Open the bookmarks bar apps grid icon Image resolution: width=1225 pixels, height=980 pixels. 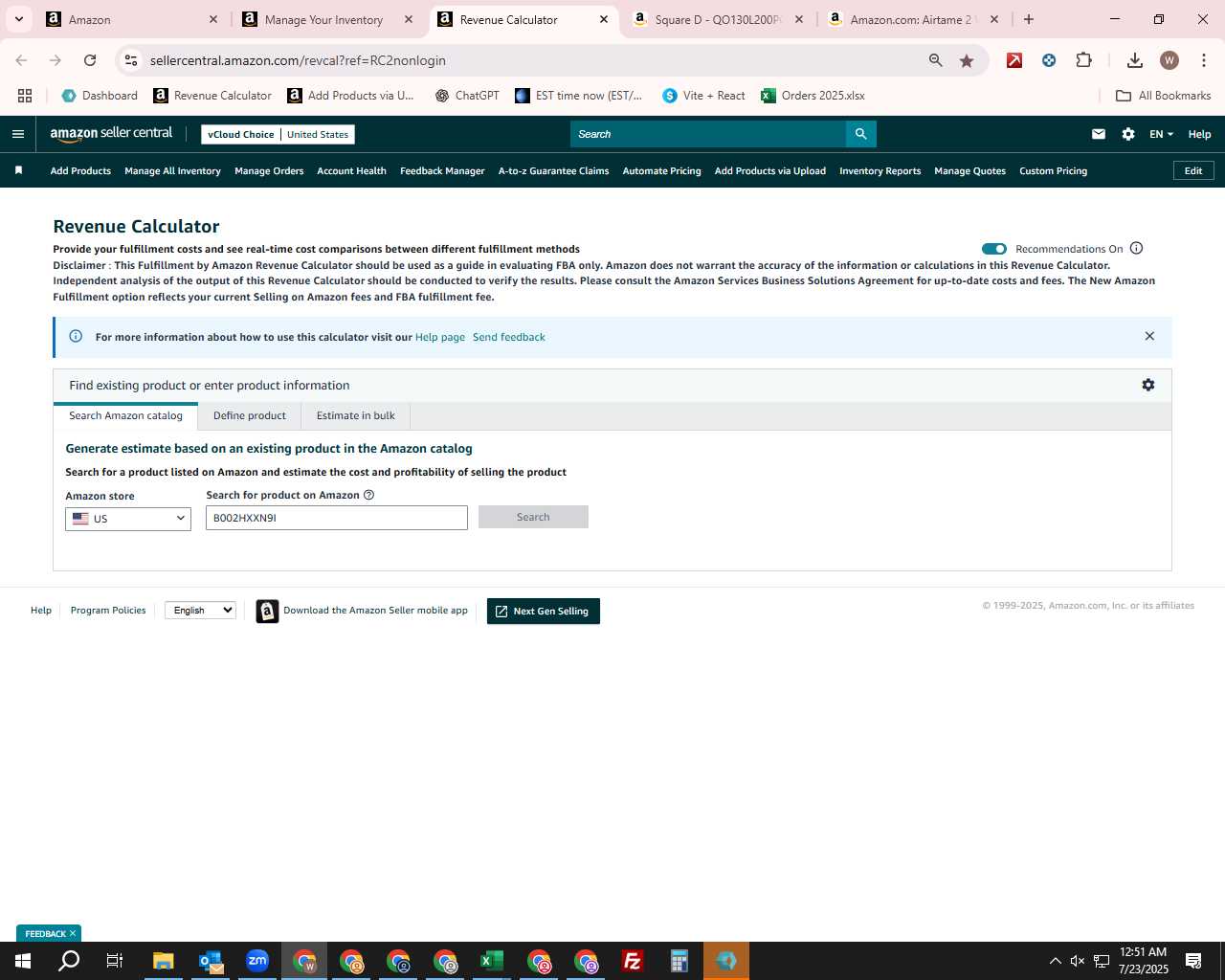point(25,96)
